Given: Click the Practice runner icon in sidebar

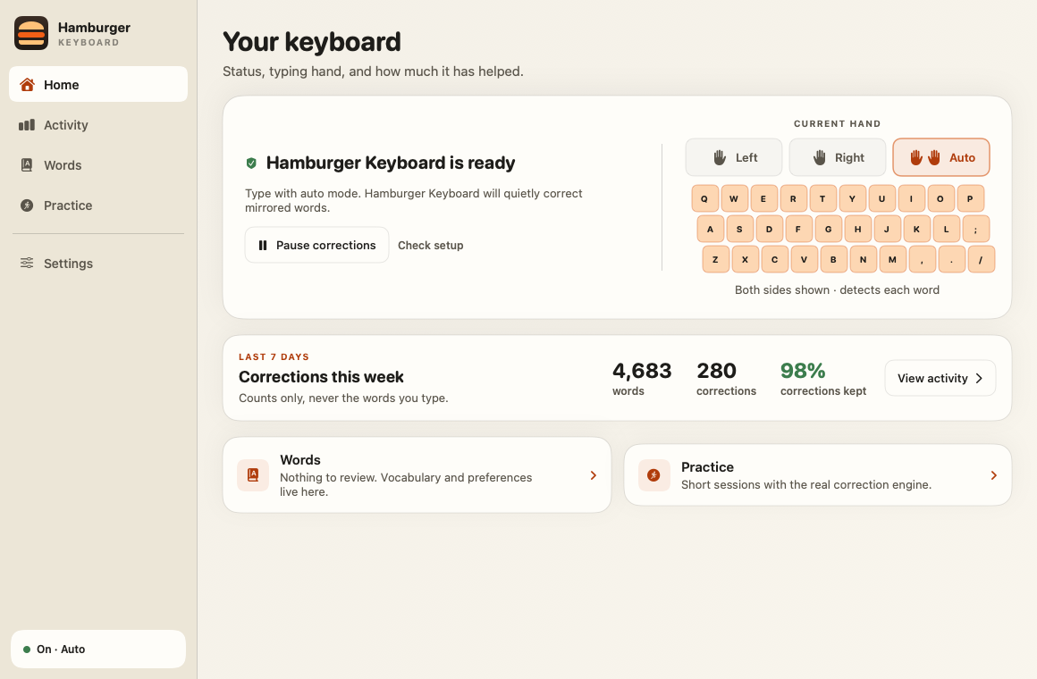Looking at the screenshot, I should tap(27, 205).
